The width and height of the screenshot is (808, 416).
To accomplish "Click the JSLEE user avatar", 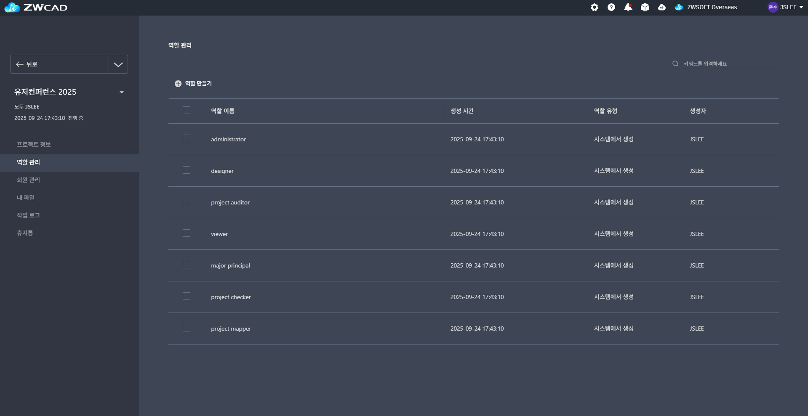I will [x=773, y=7].
